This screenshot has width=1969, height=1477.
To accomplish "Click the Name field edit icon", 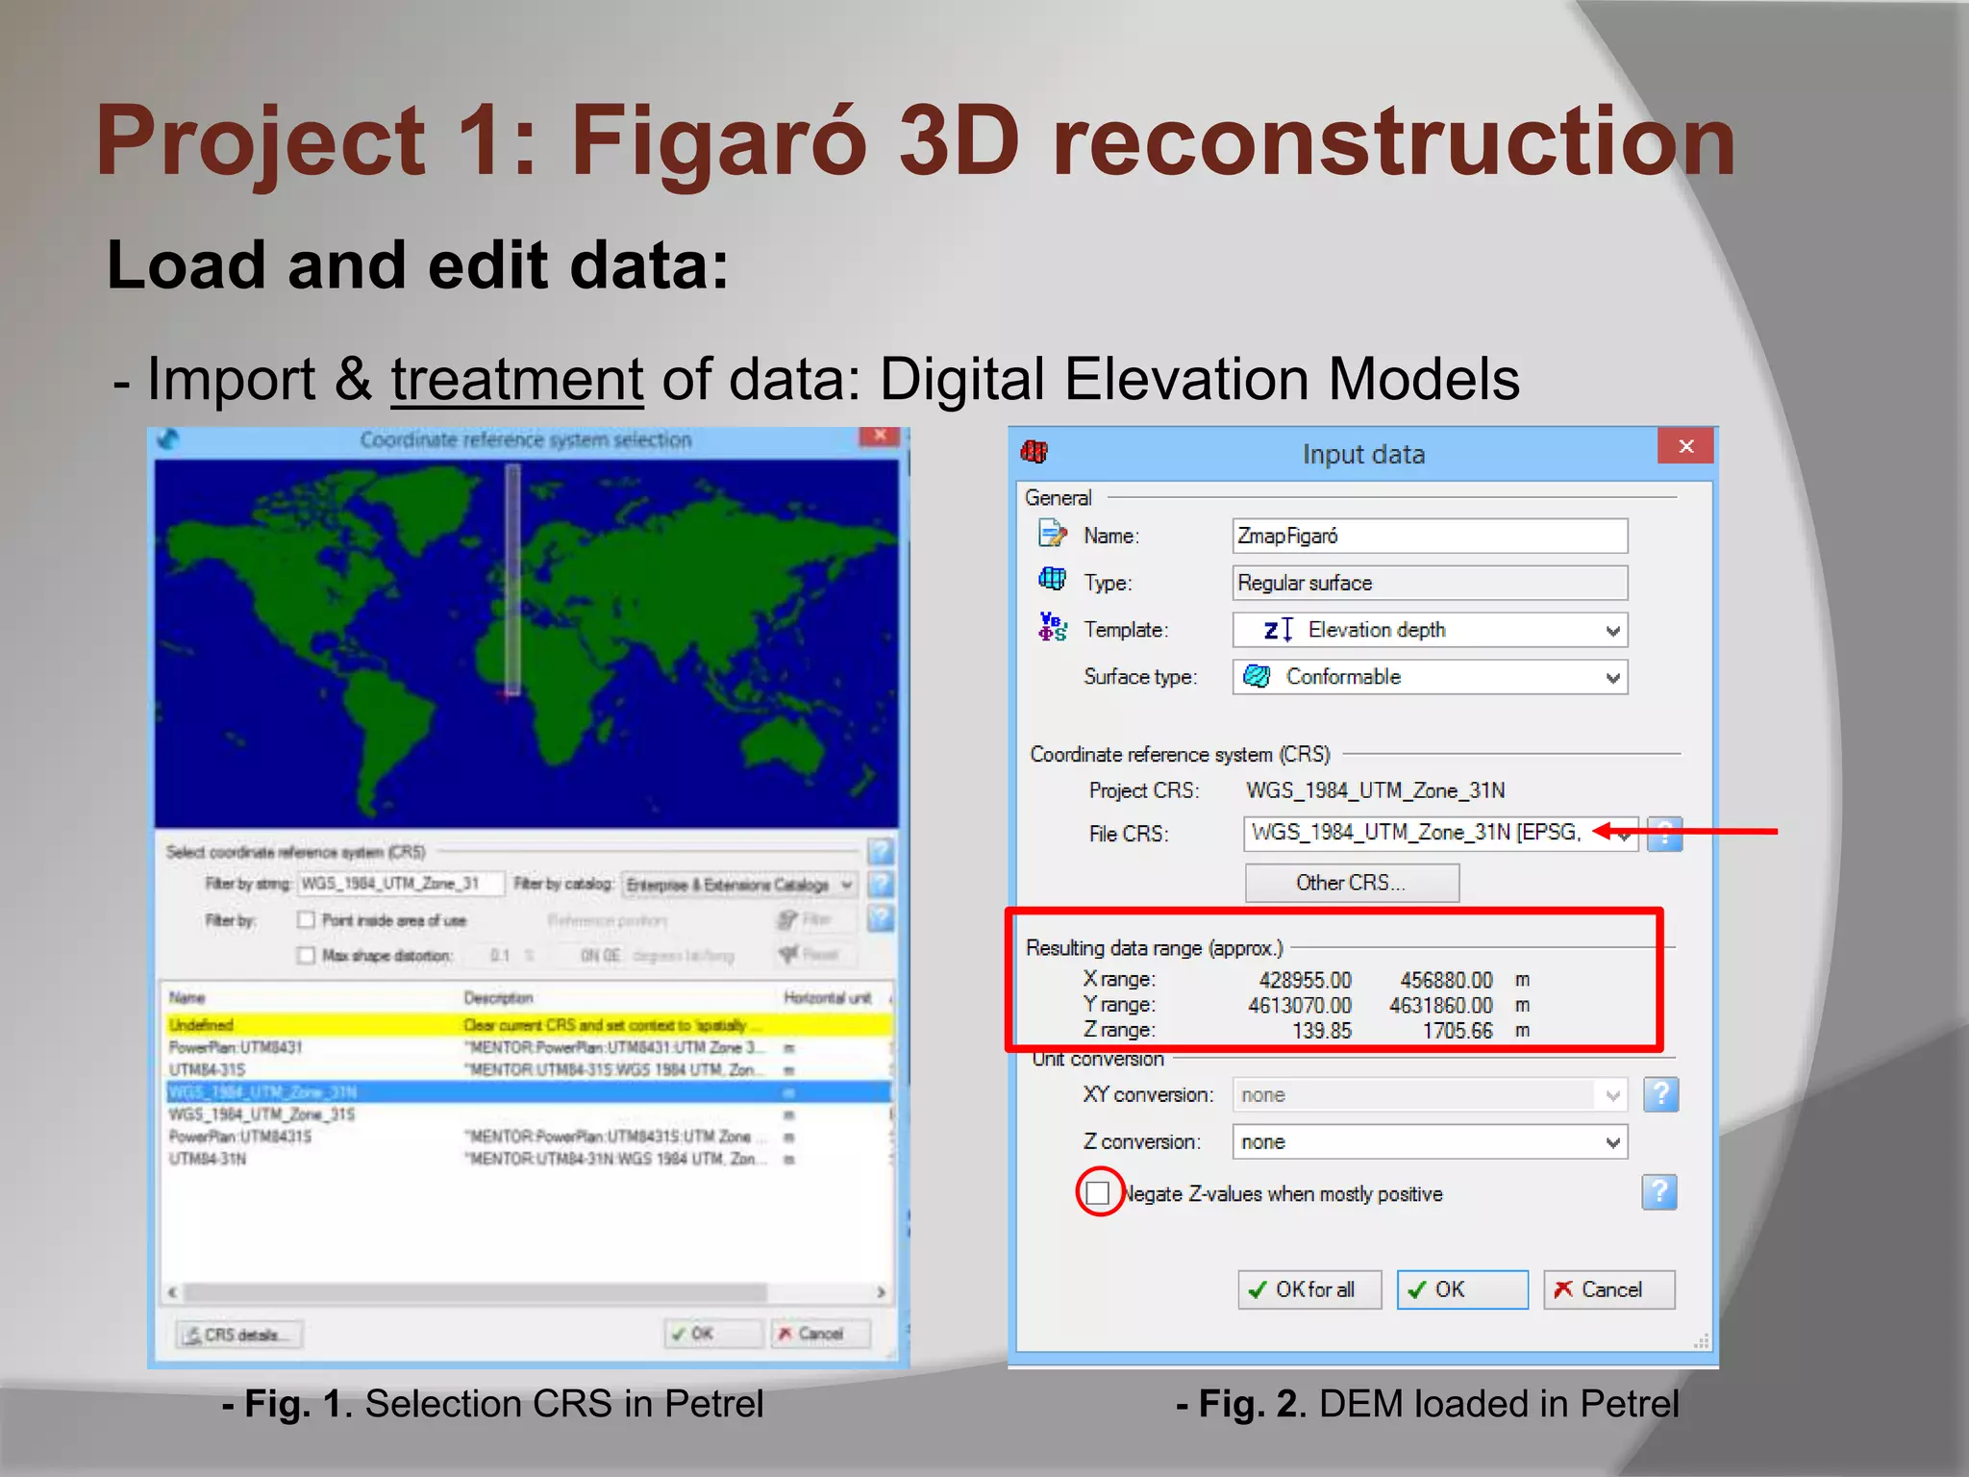I will coord(1052,534).
